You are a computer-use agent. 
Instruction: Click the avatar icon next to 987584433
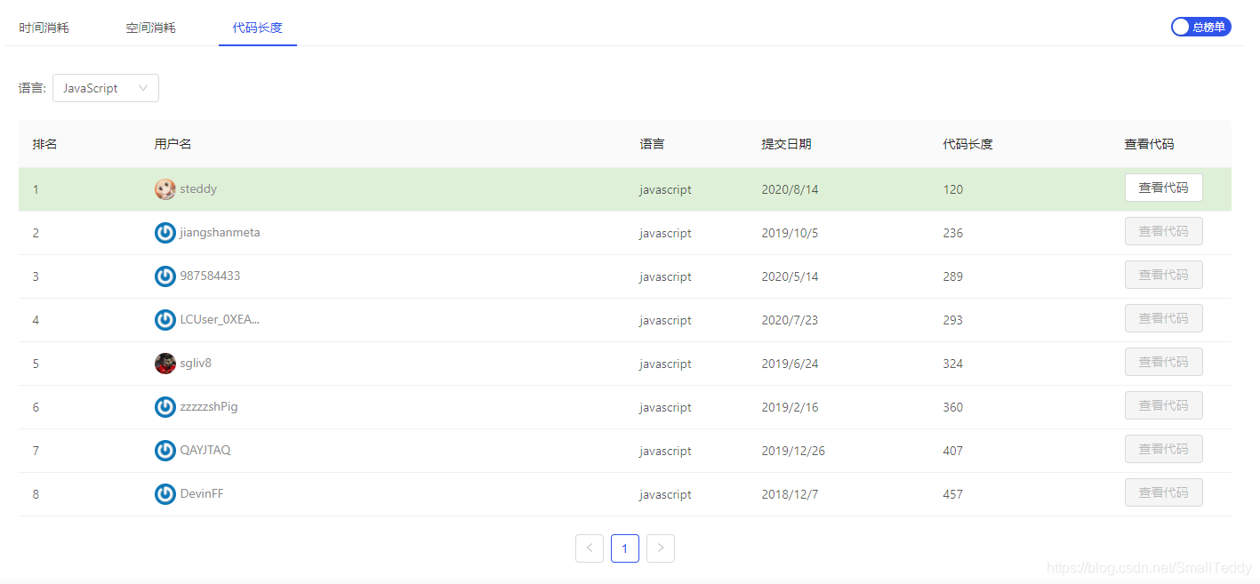(165, 276)
